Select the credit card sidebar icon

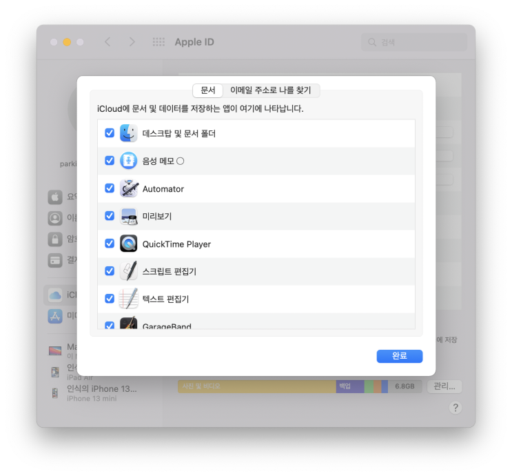coord(55,260)
